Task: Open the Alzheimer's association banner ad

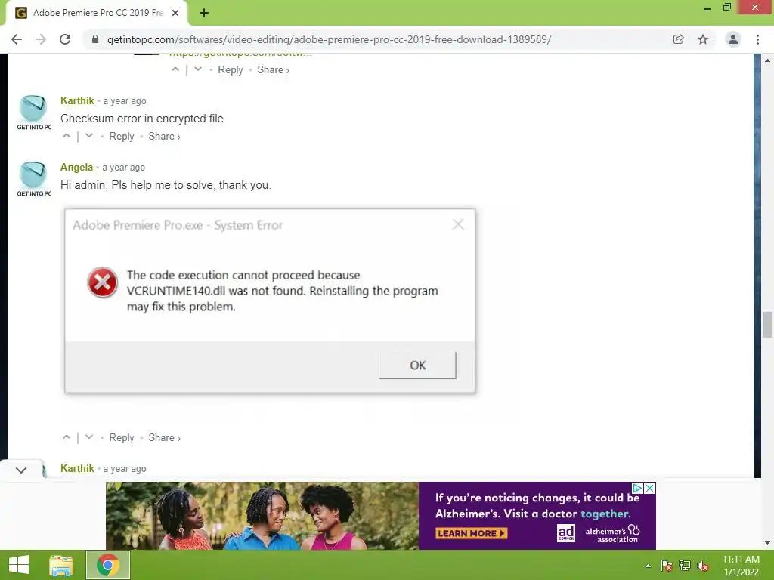Action: (381, 515)
